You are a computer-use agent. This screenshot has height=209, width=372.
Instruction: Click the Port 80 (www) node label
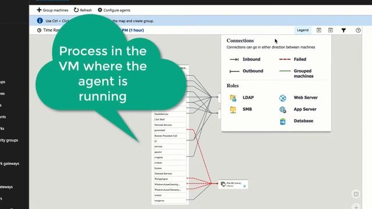234,183
